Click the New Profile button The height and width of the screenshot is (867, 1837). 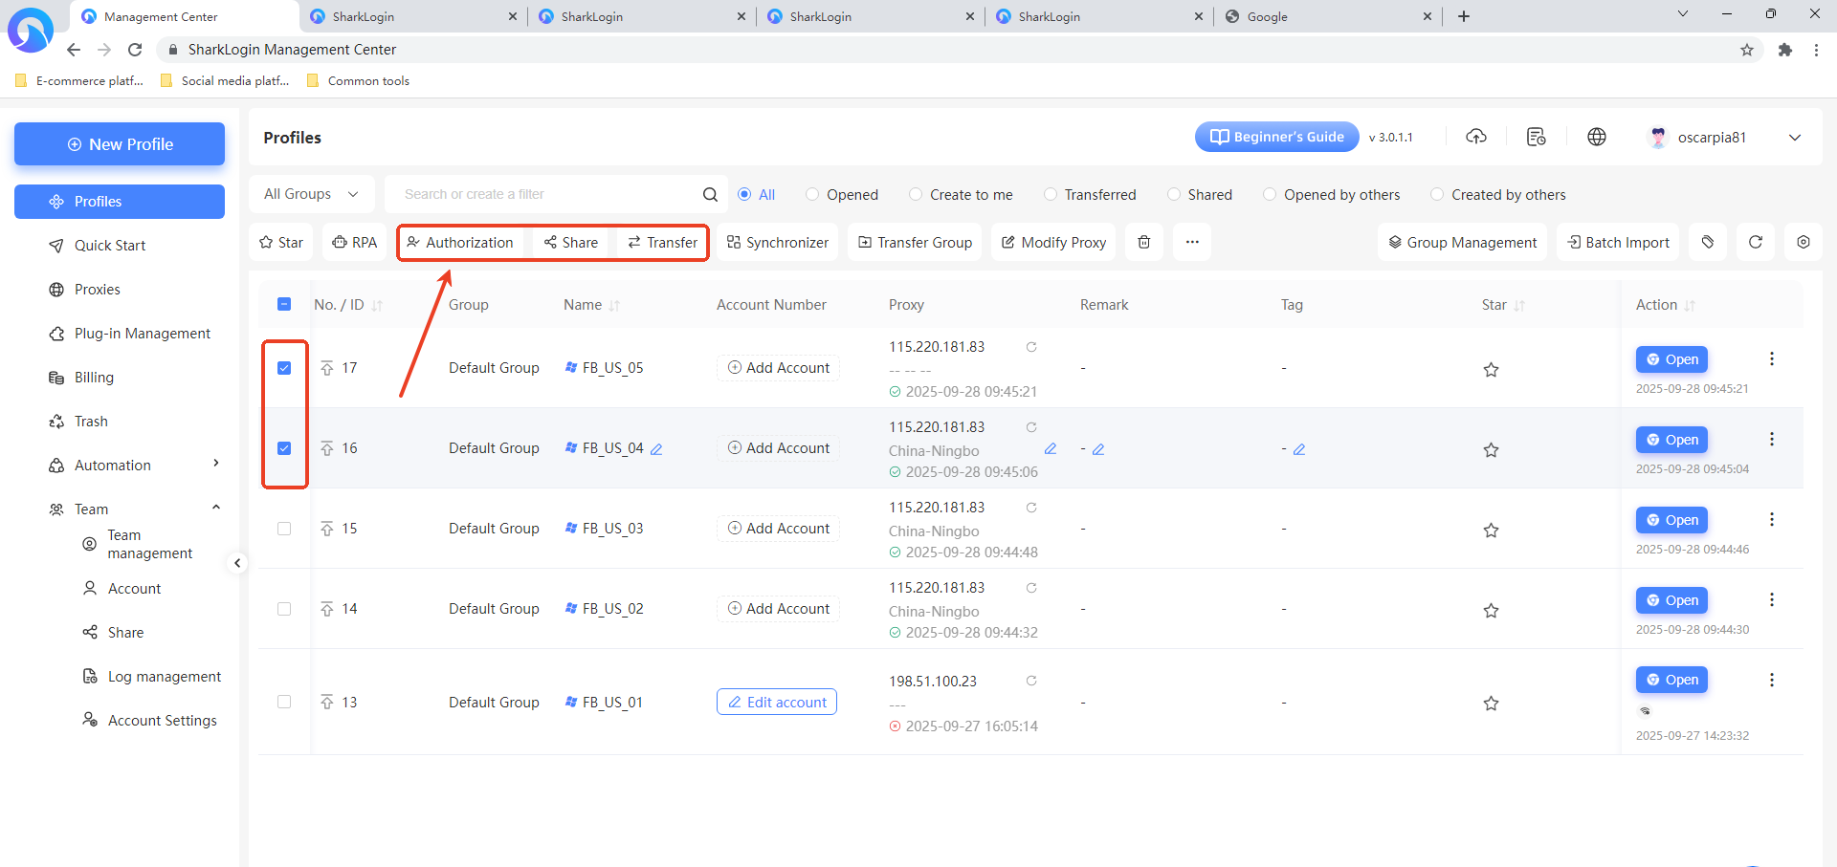(x=120, y=144)
